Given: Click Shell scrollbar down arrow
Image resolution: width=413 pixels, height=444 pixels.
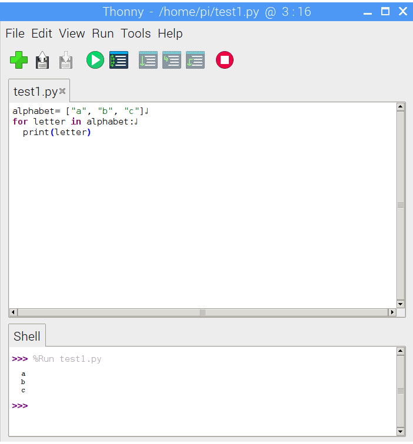Looking at the screenshot, I should pyautogui.click(x=401, y=432).
